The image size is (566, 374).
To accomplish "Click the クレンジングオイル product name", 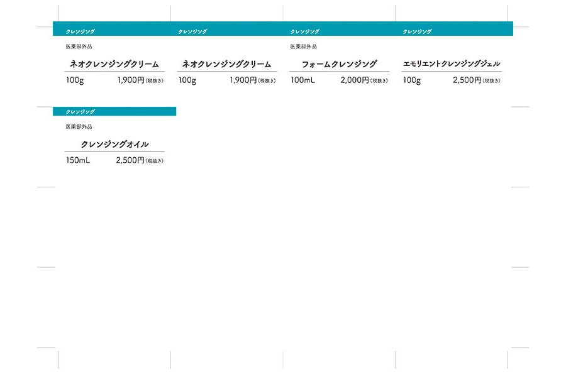I will [114, 145].
